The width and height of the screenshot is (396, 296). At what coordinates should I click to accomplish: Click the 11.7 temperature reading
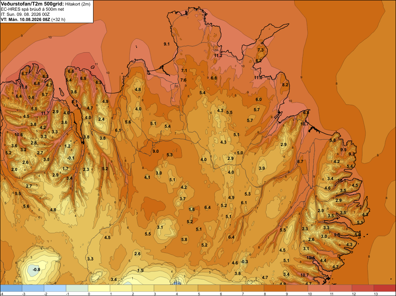coord(45,113)
